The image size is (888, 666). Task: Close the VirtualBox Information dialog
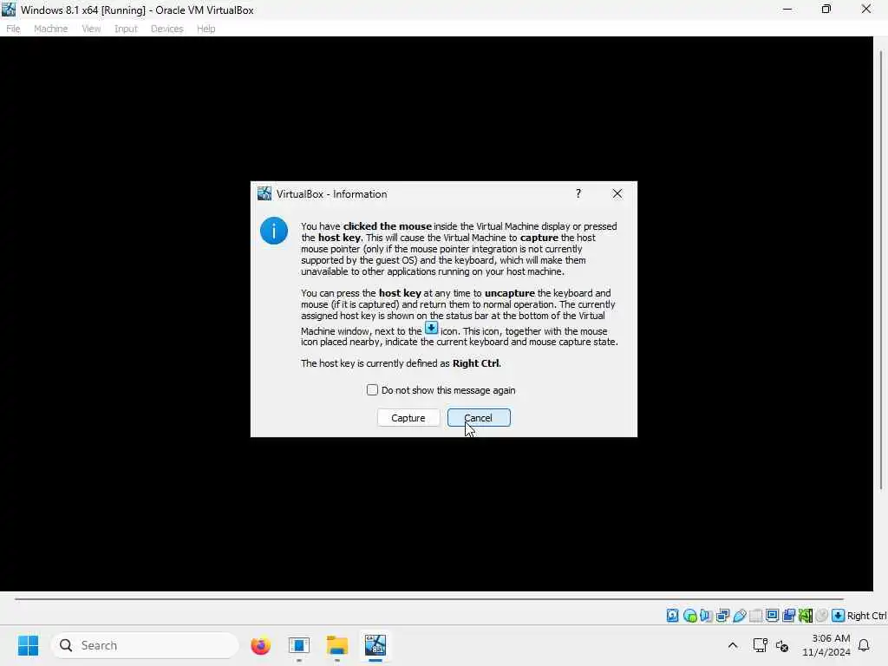pyautogui.click(x=617, y=193)
